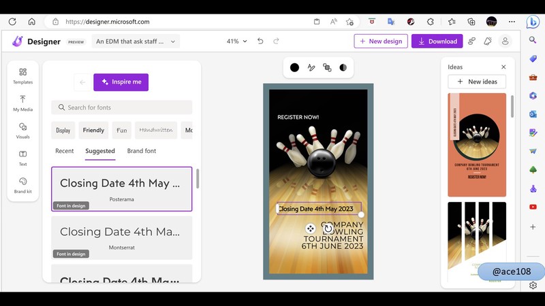Go to browser home page
545x306 pixels.
[x=31, y=22]
